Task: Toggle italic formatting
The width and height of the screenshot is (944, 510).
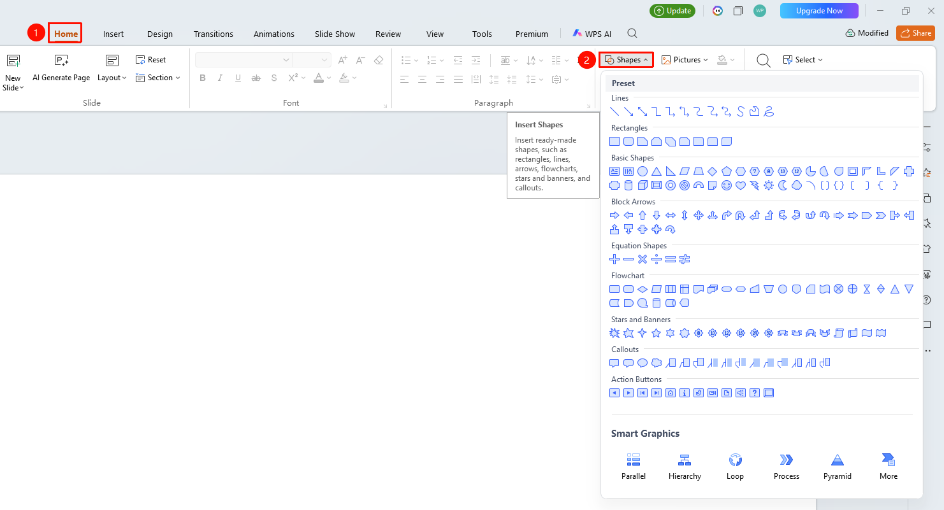Action: click(x=220, y=78)
